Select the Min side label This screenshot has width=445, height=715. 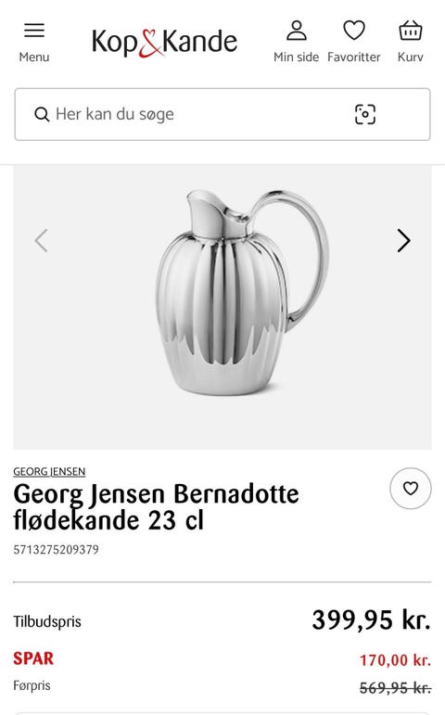pyautogui.click(x=297, y=57)
